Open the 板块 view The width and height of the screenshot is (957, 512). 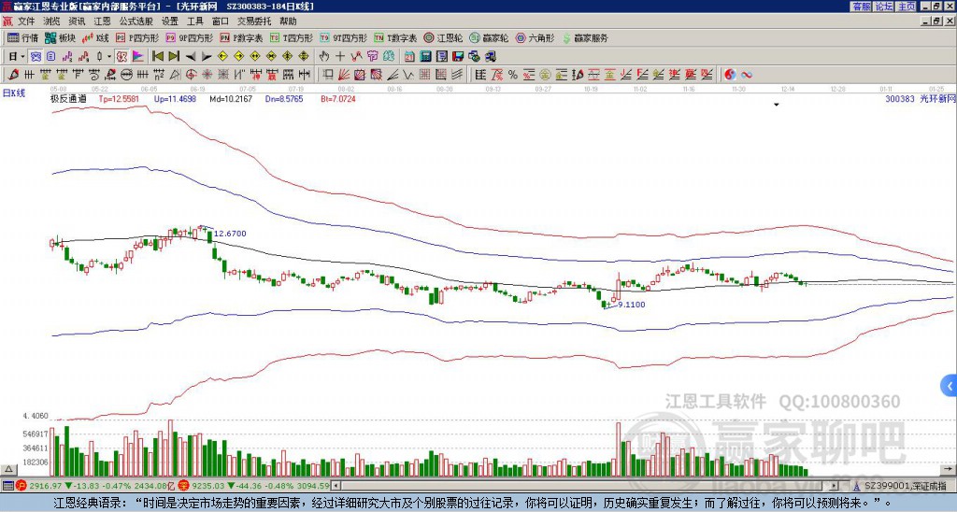click(x=60, y=37)
